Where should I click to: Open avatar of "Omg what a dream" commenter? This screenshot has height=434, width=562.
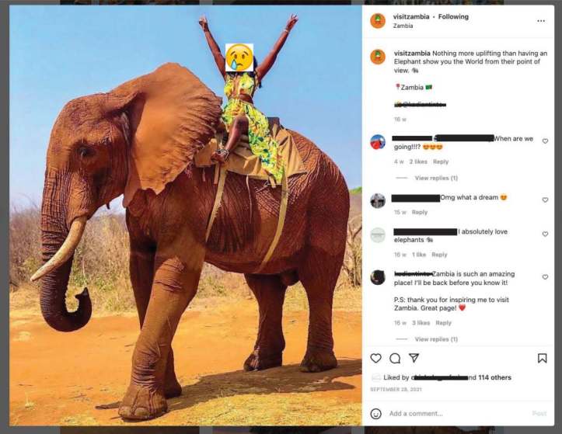[378, 200]
